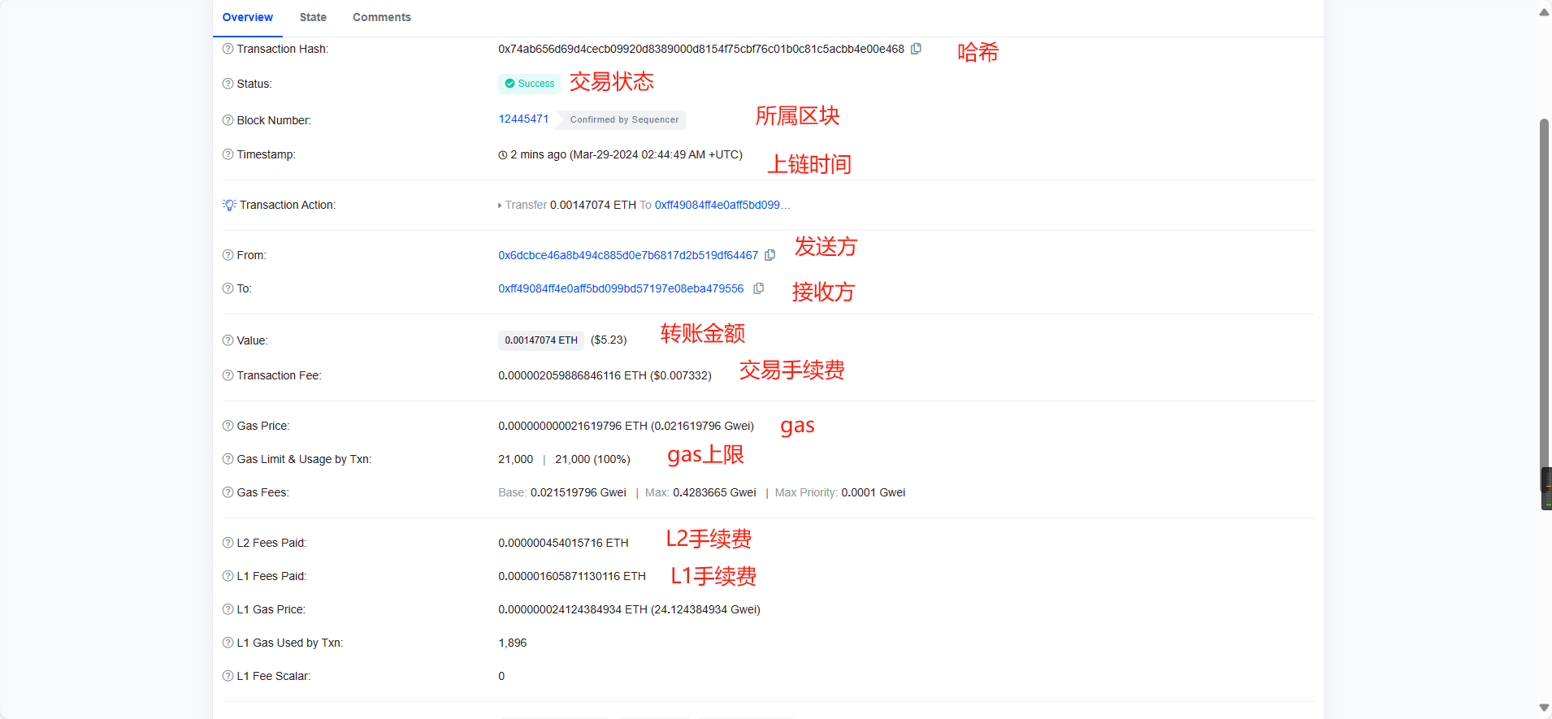The width and height of the screenshot is (1552, 719).
Task: Copy the transaction hash to clipboard
Action: (x=916, y=49)
